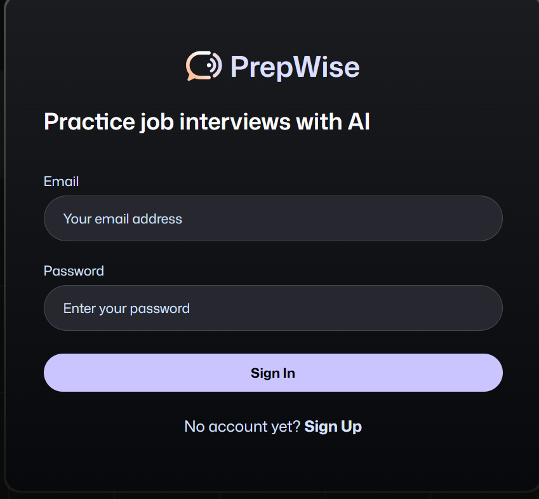Click the PrepWise chat bubble logo icon
This screenshot has width=539, height=499.
pos(203,65)
